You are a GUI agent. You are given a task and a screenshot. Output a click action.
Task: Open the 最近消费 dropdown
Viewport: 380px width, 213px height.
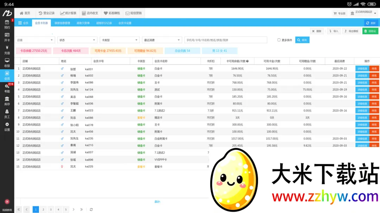click(x=162, y=40)
